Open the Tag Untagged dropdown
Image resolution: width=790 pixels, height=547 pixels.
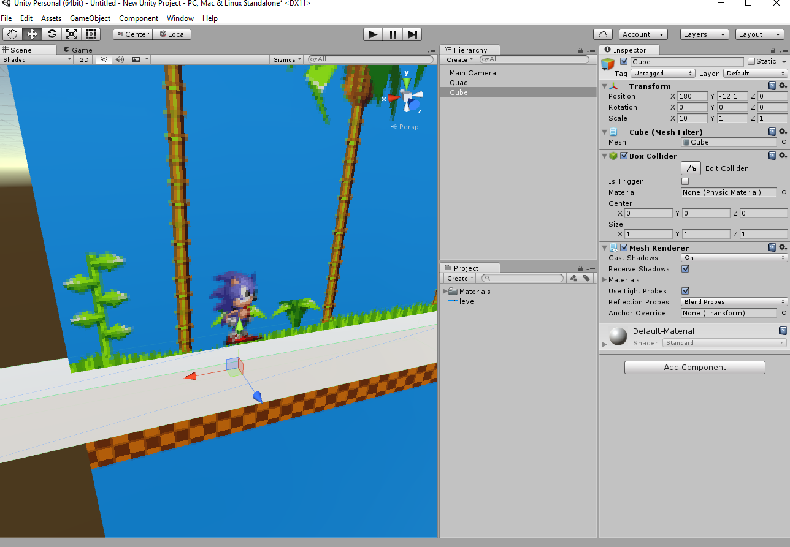tap(662, 74)
